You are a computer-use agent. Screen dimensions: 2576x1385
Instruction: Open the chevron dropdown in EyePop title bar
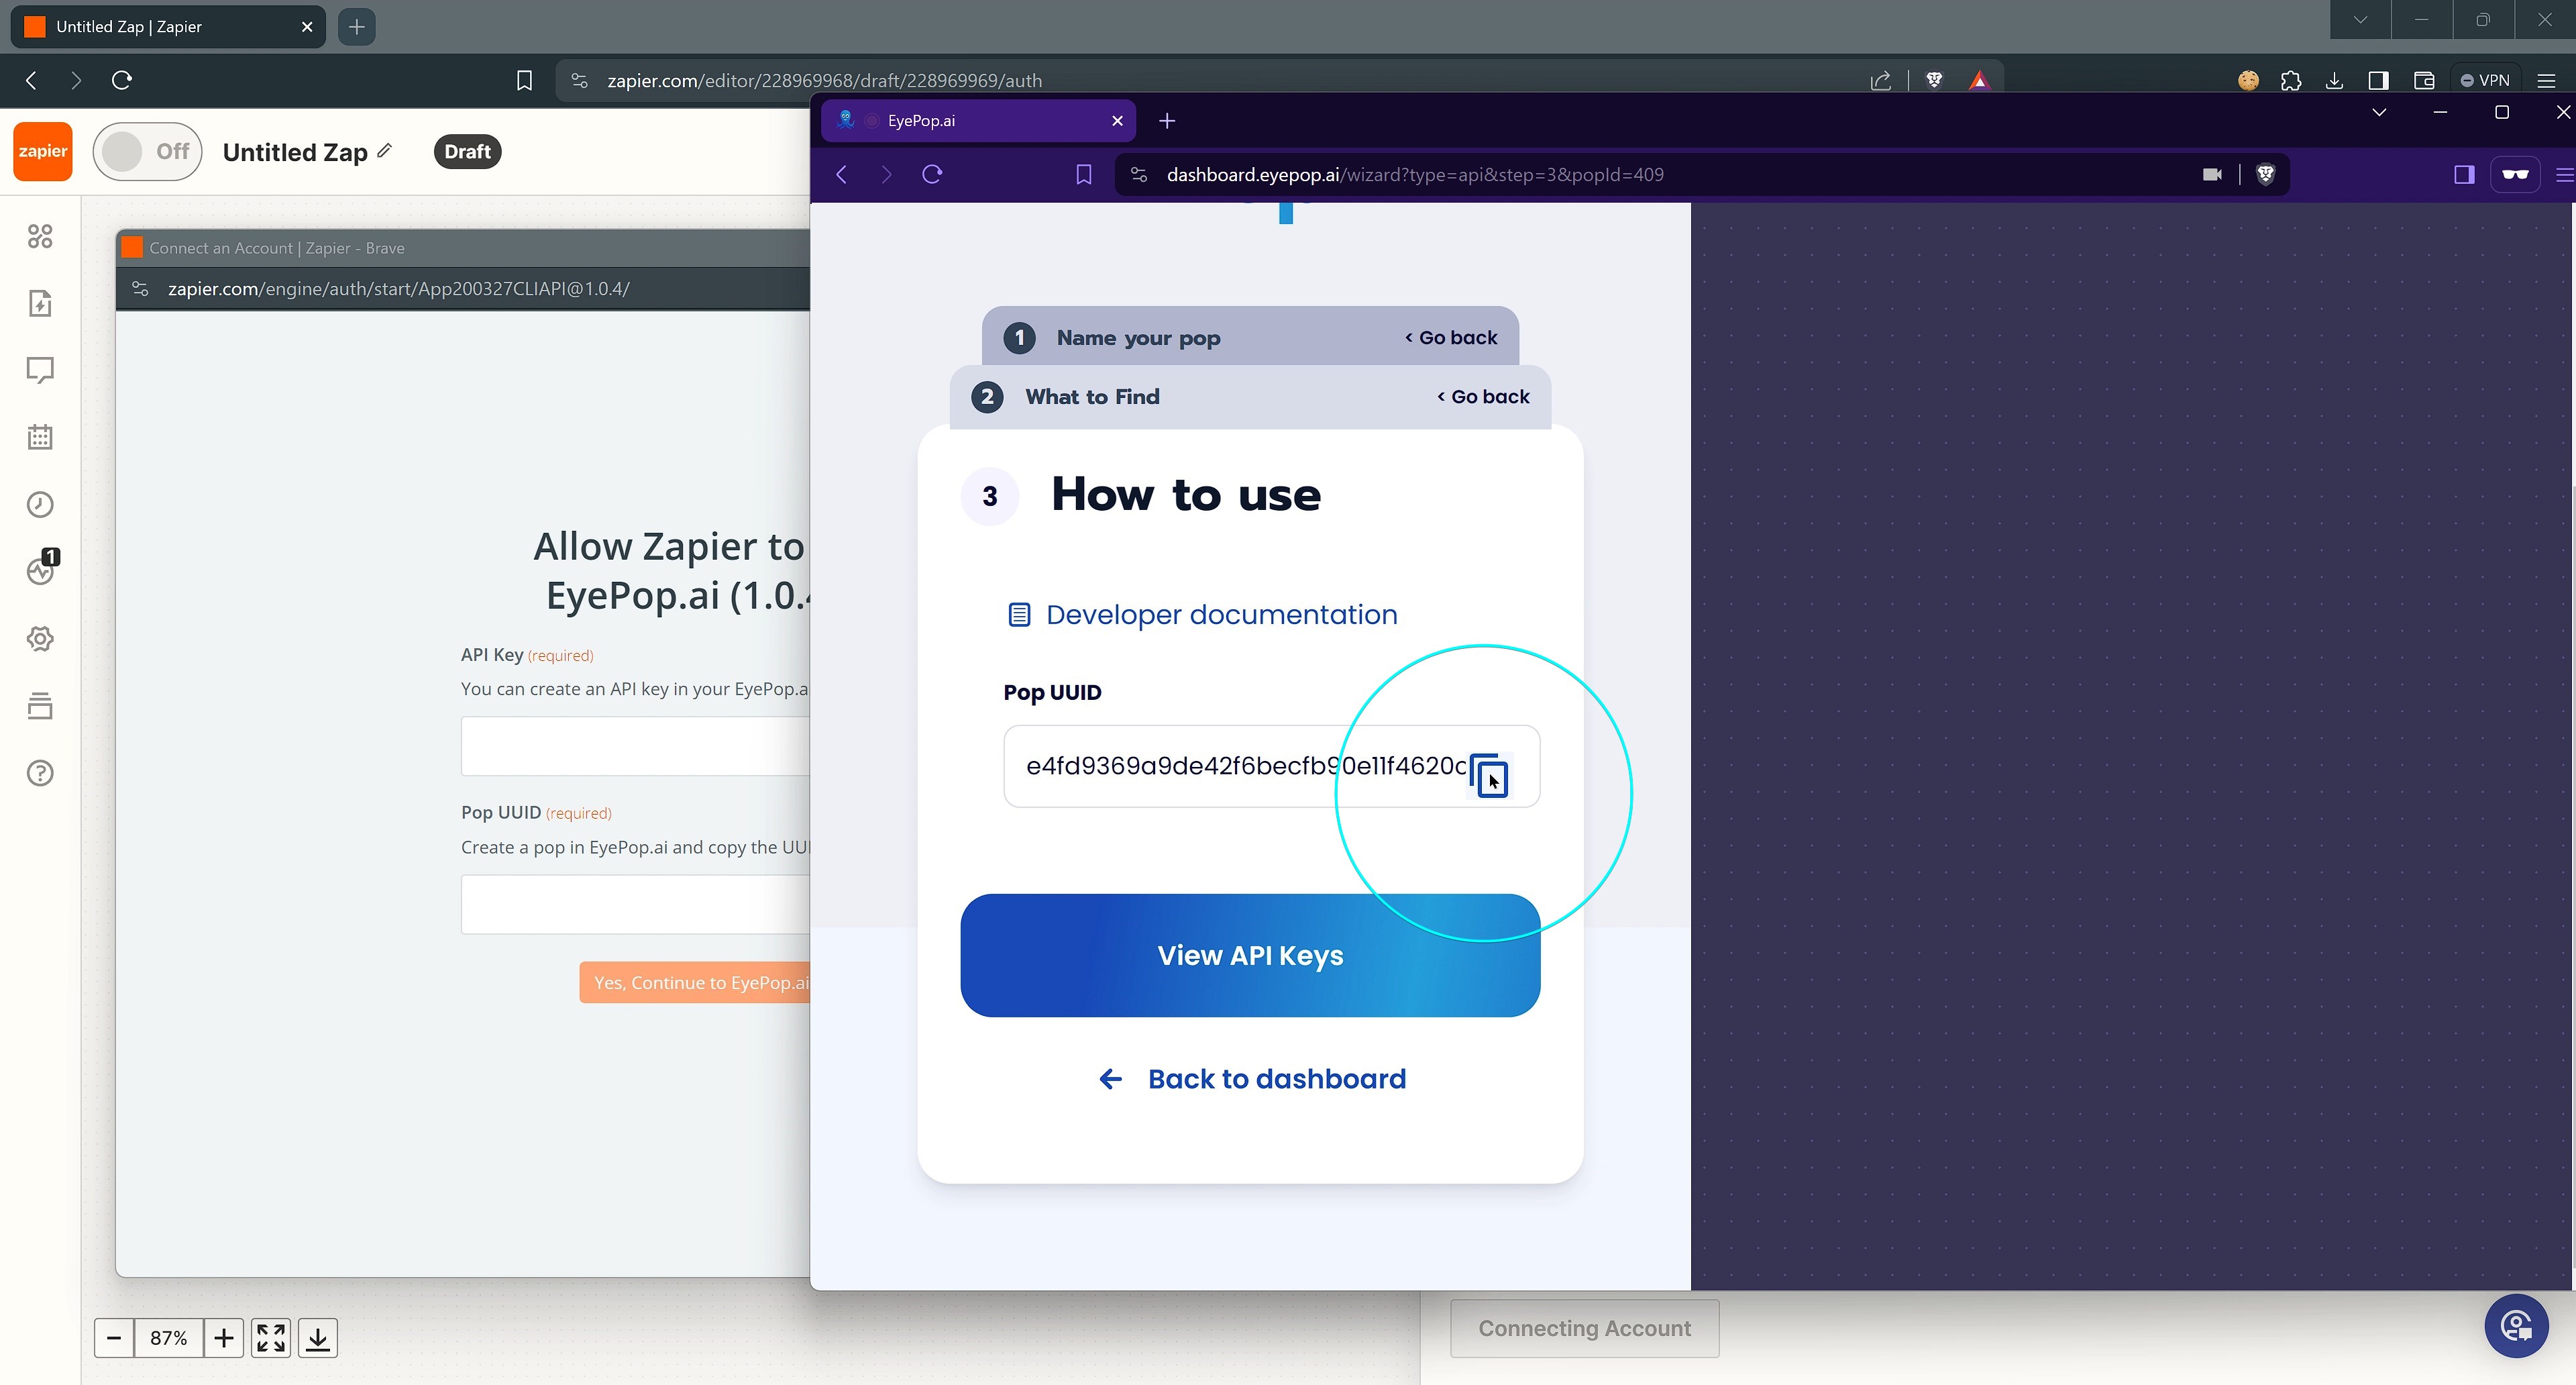[x=2379, y=112]
